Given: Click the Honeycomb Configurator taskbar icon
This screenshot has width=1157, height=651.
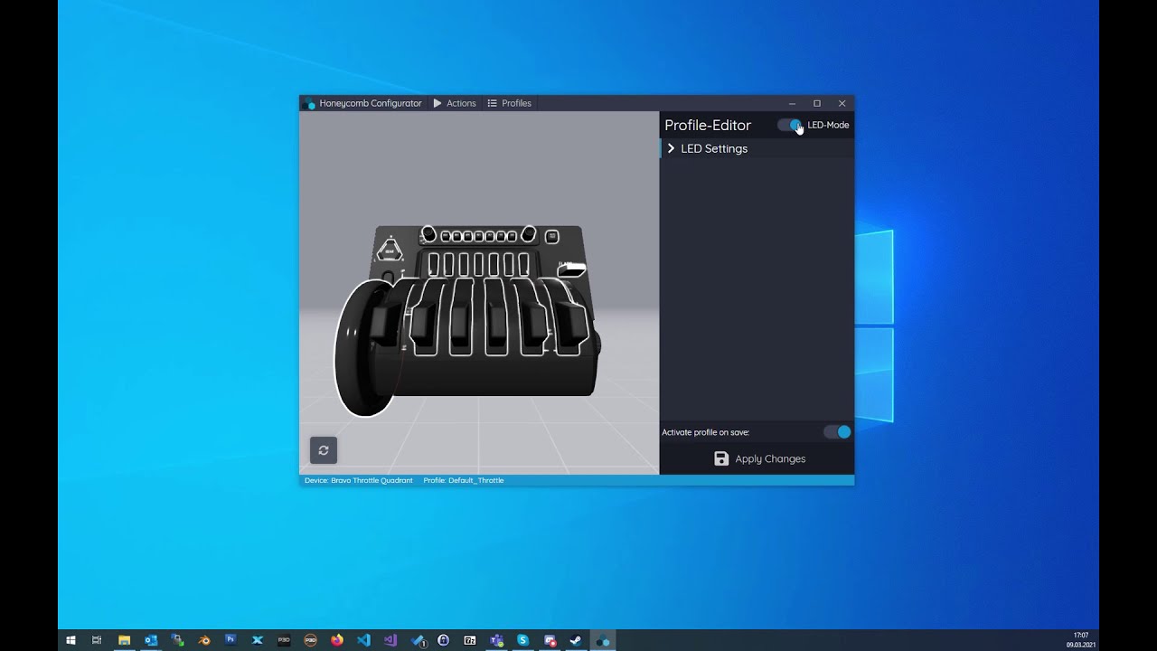Looking at the screenshot, I should tap(603, 640).
